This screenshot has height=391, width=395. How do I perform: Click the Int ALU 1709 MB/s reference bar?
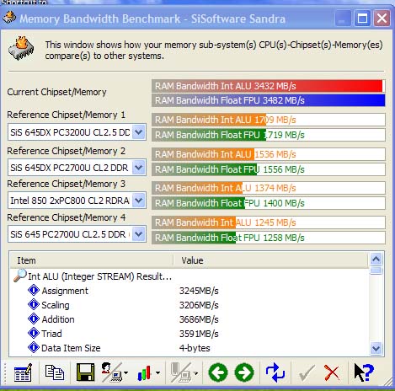point(269,120)
